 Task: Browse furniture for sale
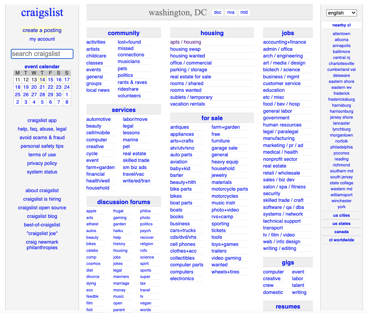(220, 141)
